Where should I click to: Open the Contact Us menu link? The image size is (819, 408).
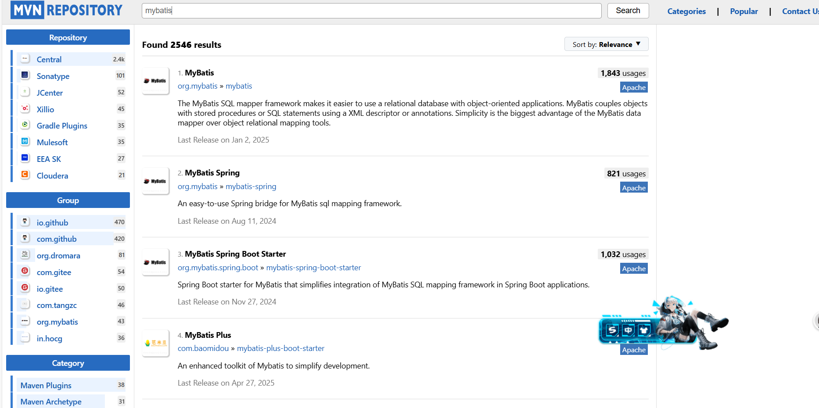(x=800, y=11)
